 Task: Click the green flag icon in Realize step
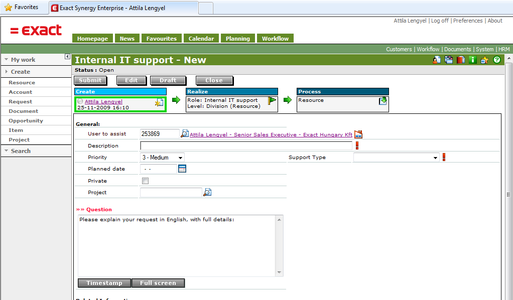tap(272, 100)
